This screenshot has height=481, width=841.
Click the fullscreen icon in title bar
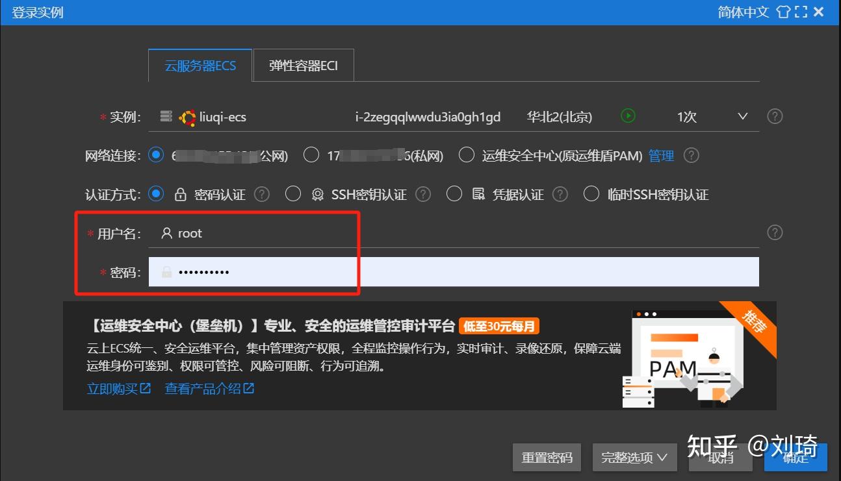801,12
